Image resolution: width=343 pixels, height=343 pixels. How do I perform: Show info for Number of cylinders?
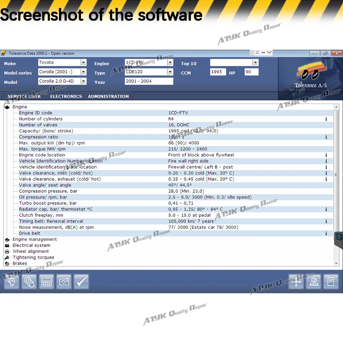coord(326,119)
